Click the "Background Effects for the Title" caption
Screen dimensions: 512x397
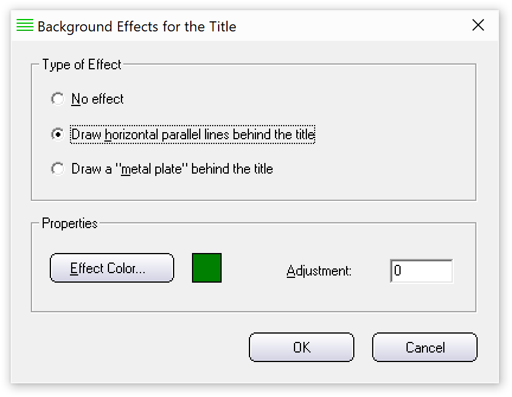click(137, 27)
